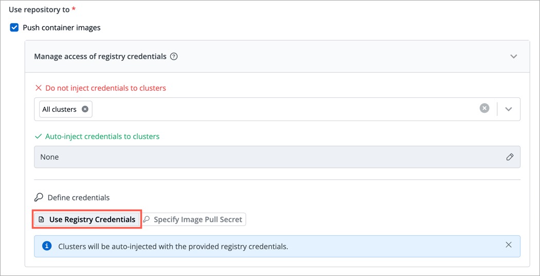This screenshot has width=540, height=276.
Task: Dismiss the auto-injected credentials info banner
Action: click(509, 245)
